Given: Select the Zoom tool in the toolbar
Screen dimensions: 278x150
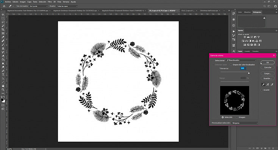Looking at the screenshot, I should tap(3, 90).
